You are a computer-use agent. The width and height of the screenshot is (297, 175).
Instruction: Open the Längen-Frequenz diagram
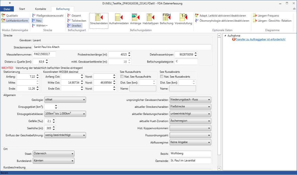(266, 16)
